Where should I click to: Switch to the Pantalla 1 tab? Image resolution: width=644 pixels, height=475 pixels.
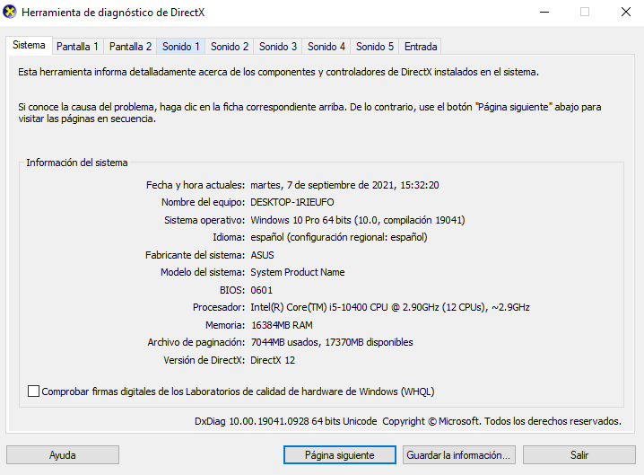pyautogui.click(x=77, y=47)
